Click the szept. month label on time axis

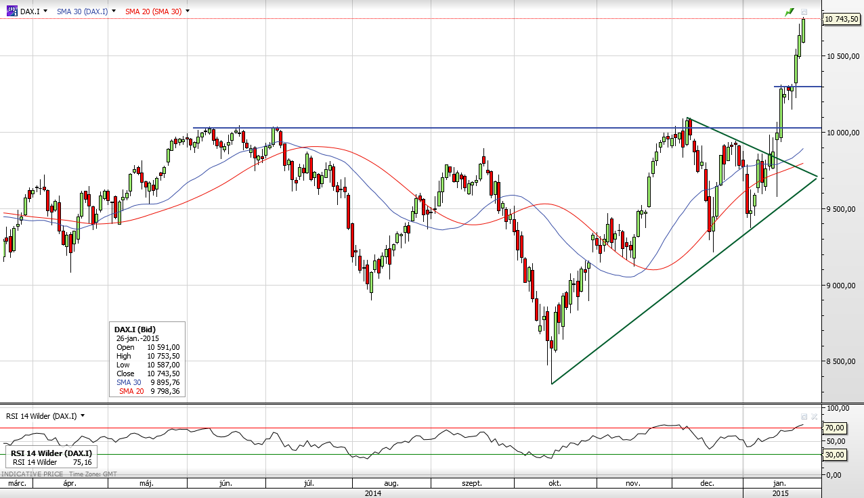(472, 483)
